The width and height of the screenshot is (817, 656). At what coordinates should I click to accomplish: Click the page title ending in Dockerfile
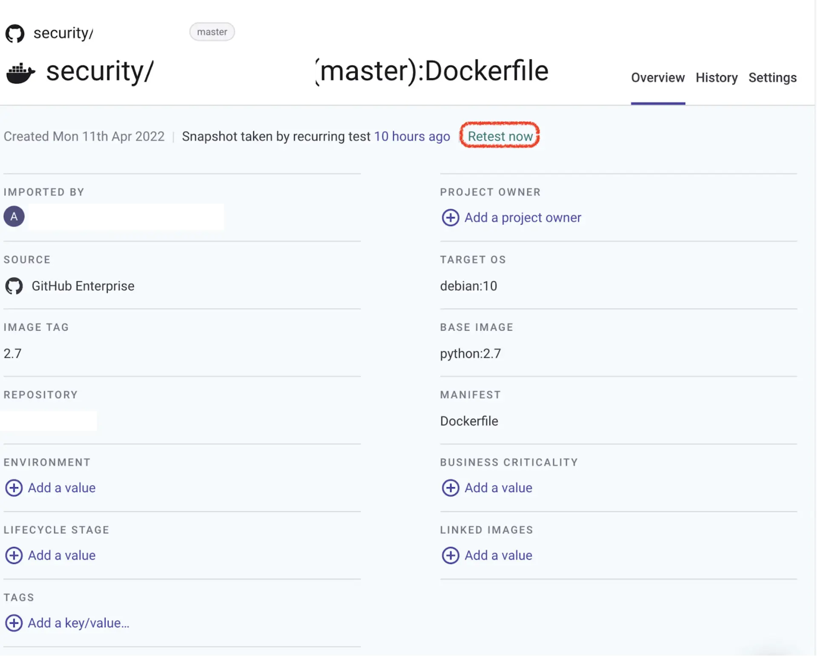pyautogui.click(x=433, y=71)
